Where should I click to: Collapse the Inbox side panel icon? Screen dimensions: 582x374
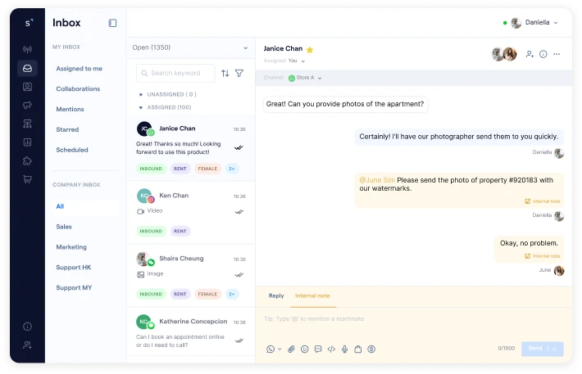112,23
